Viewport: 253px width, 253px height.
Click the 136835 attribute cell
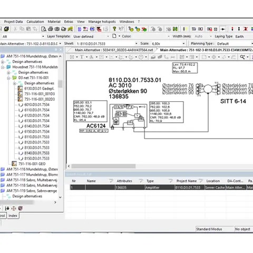(x=130, y=188)
